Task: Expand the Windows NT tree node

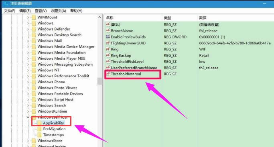Action: click(x=28, y=70)
